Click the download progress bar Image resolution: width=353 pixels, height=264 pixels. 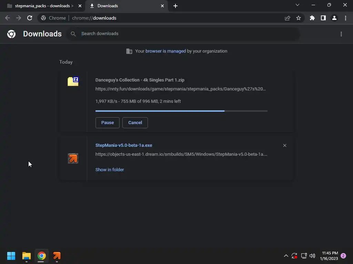pyautogui.click(x=181, y=111)
